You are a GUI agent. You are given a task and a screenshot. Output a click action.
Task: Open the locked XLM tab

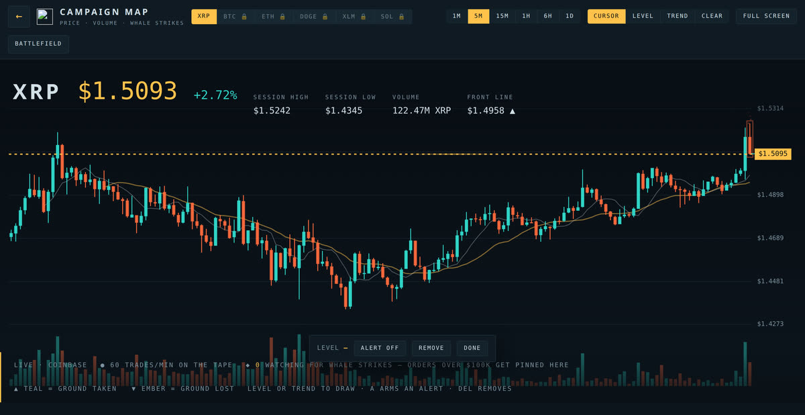pyautogui.click(x=354, y=17)
